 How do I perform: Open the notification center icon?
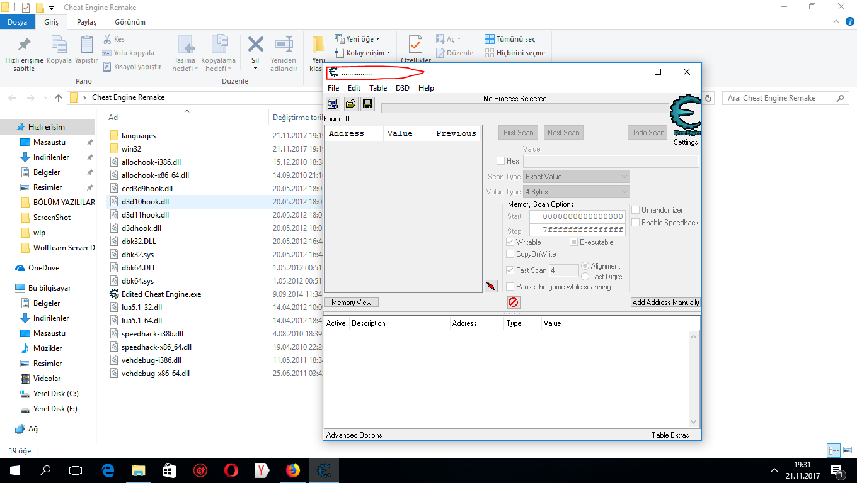[x=838, y=470]
